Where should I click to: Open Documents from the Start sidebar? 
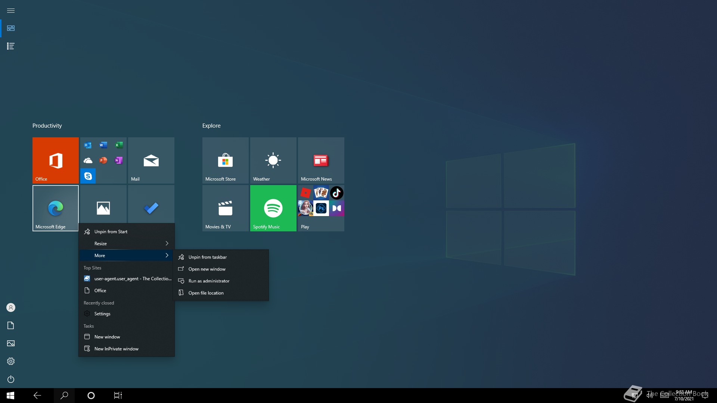pyautogui.click(x=11, y=325)
